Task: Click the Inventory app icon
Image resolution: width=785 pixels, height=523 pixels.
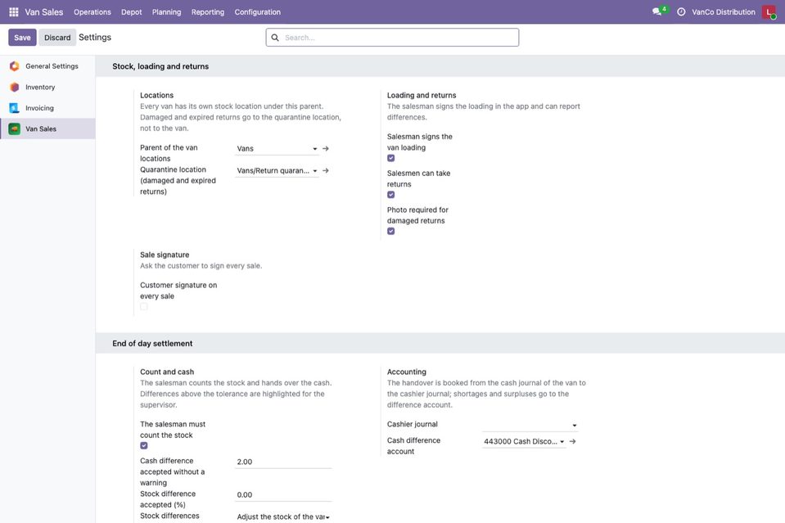Action: click(15, 87)
